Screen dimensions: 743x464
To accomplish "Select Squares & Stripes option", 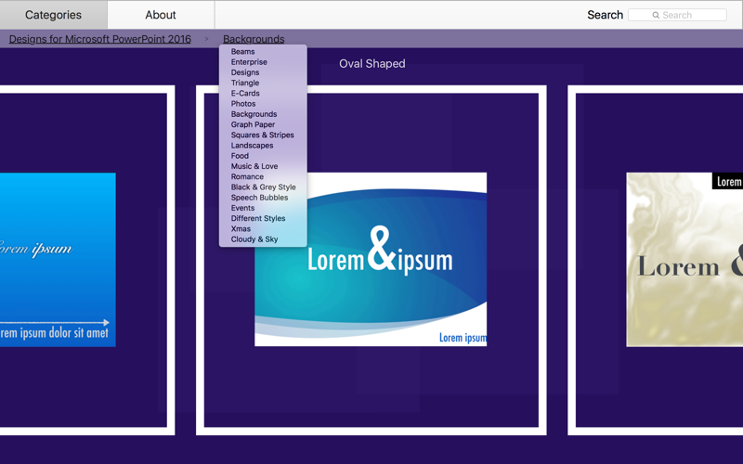I will 263,135.
